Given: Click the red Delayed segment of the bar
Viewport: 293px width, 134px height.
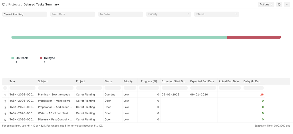Looking at the screenshot, I should (254, 37).
